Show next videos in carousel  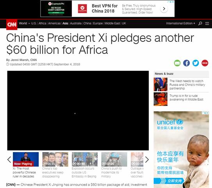point(147,159)
